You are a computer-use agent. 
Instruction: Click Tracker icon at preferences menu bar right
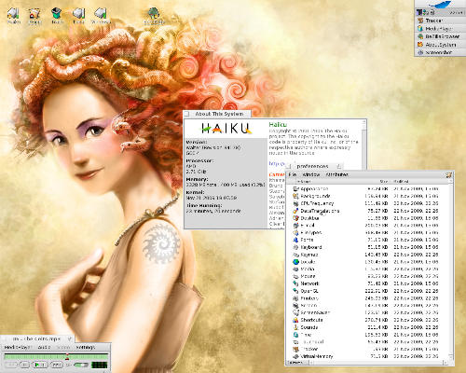click(x=449, y=175)
